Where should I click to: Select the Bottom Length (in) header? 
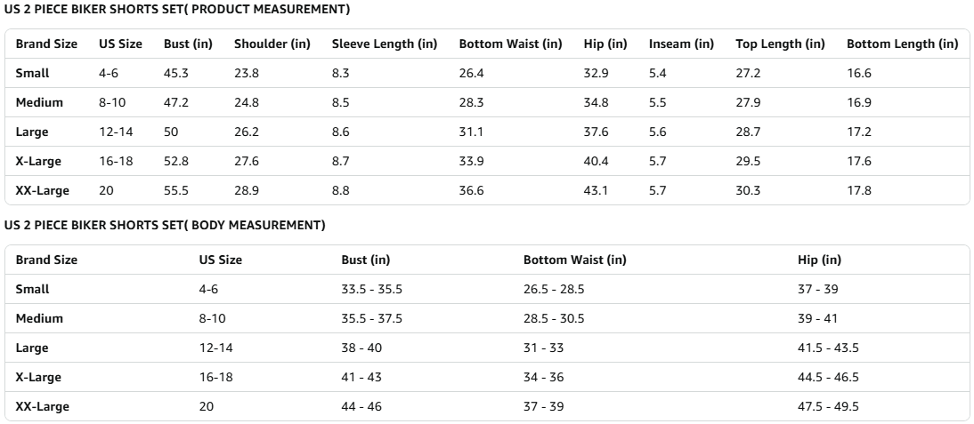[902, 44]
